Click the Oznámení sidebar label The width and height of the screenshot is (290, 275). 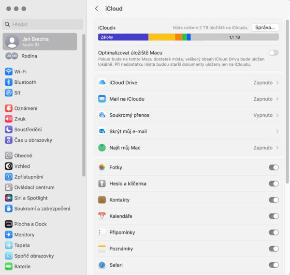click(26, 108)
